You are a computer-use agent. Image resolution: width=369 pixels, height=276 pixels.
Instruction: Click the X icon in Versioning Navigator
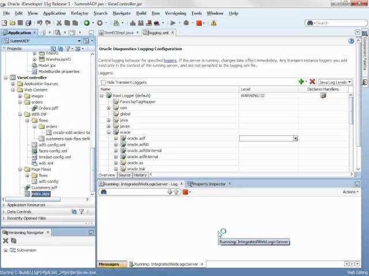coord(5,240)
